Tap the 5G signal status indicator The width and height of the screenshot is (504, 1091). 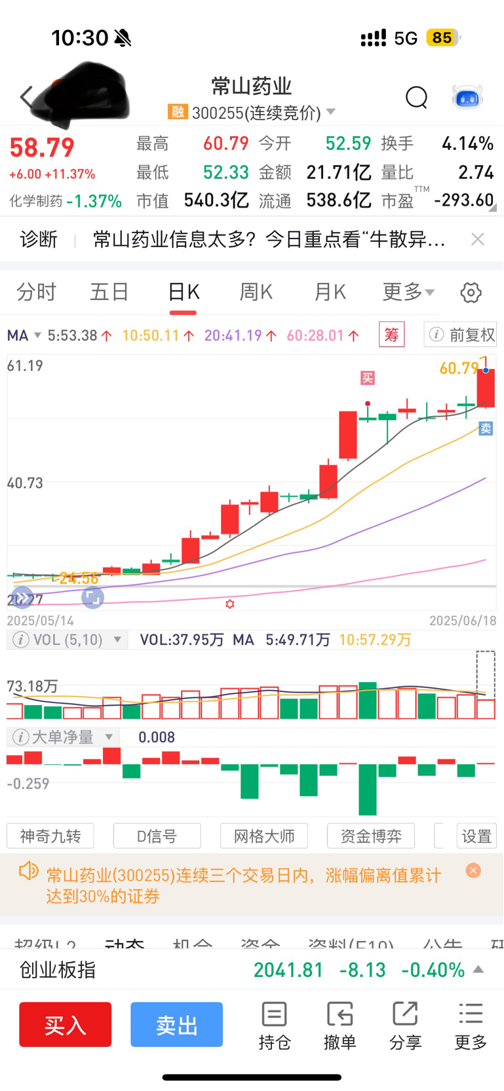coord(406,38)
